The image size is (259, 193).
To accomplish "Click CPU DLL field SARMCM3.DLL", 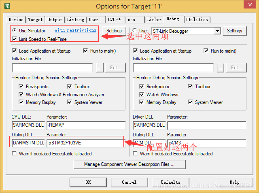I will (28, 125).
